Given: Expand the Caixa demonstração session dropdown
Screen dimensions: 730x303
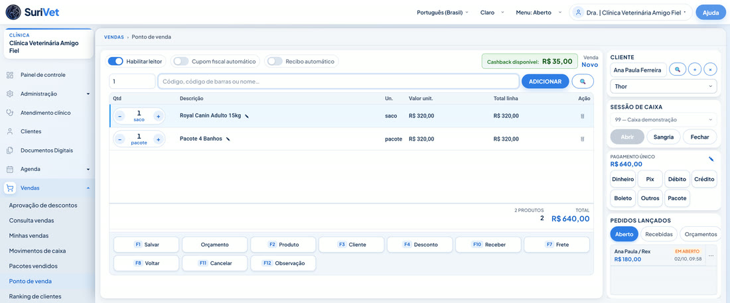Looking at the screenshot, I should coord(664,119).
